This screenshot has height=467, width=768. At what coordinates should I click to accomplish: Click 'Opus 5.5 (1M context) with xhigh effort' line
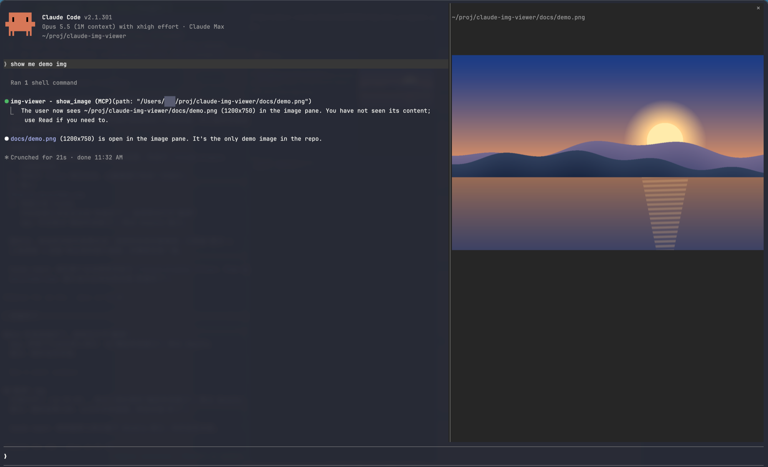coord(110,27)
